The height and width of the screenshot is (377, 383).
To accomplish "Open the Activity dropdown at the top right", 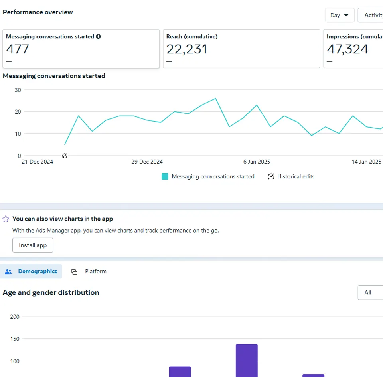I will 371,15.
